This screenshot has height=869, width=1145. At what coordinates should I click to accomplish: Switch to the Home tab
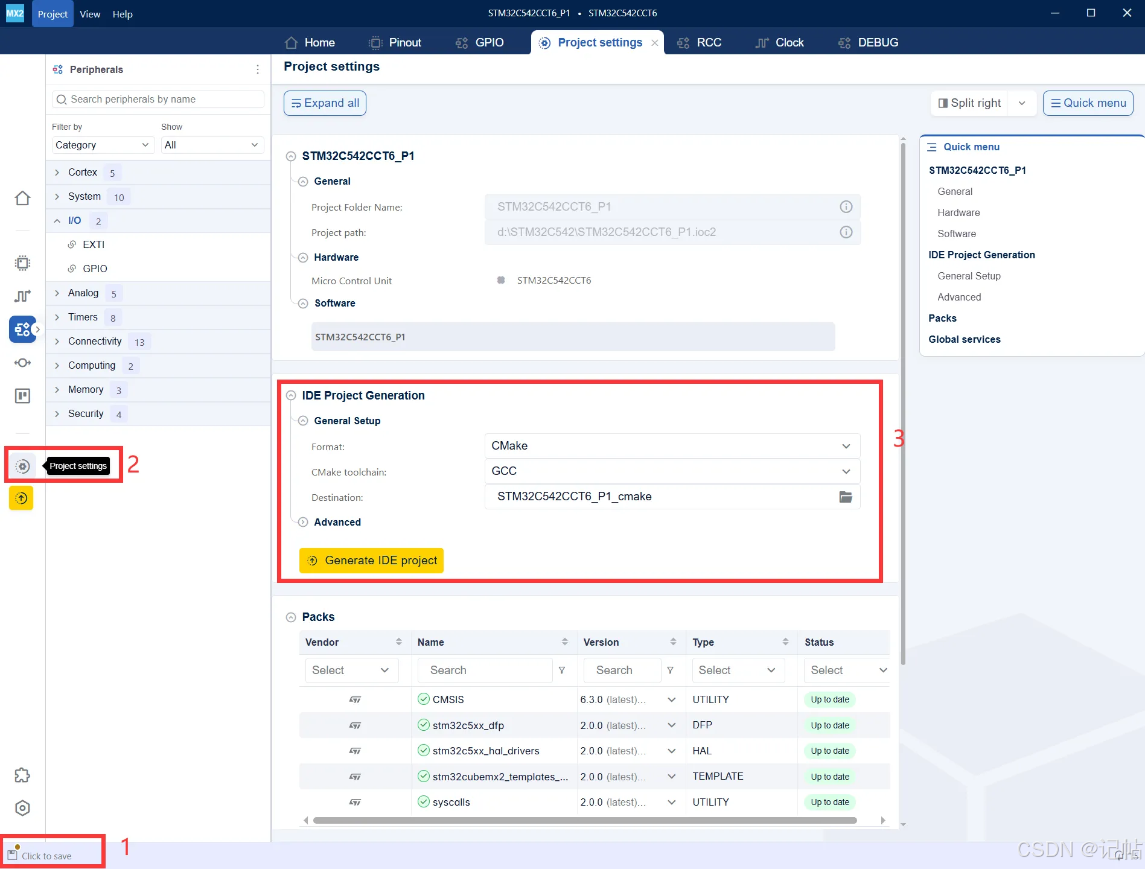pos(310,43)
